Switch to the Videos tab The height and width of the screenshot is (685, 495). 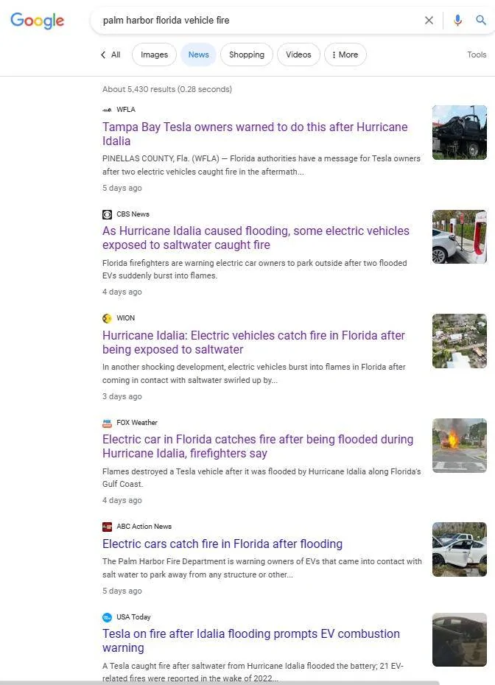click(x=298, y=55)
